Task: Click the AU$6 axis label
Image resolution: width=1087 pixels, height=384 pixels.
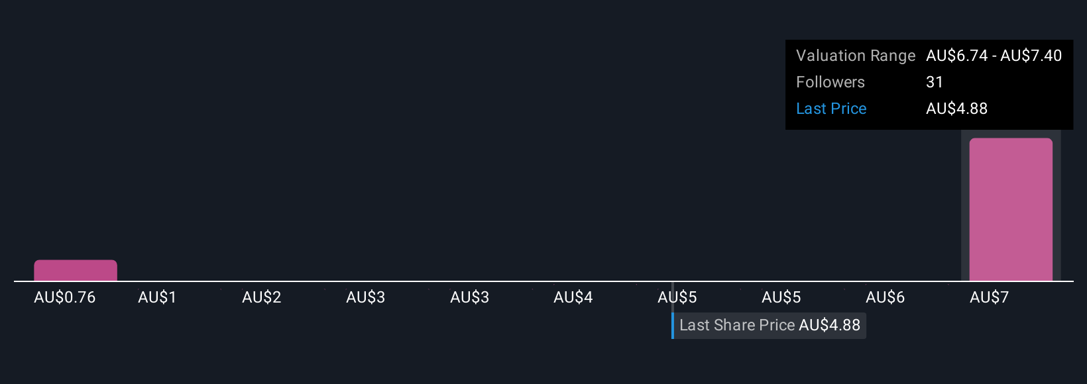Action: [886, 297]
